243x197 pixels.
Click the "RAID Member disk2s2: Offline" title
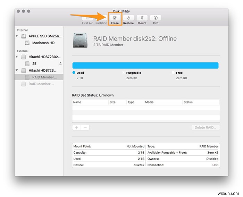(135, 39)
